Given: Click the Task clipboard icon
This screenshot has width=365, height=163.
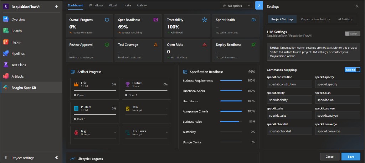Looking at the screenshot, I should [128, 108].
